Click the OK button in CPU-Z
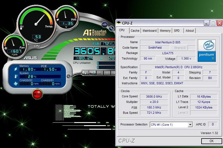This screenshot has width=223, height=148. coord(212,141)
